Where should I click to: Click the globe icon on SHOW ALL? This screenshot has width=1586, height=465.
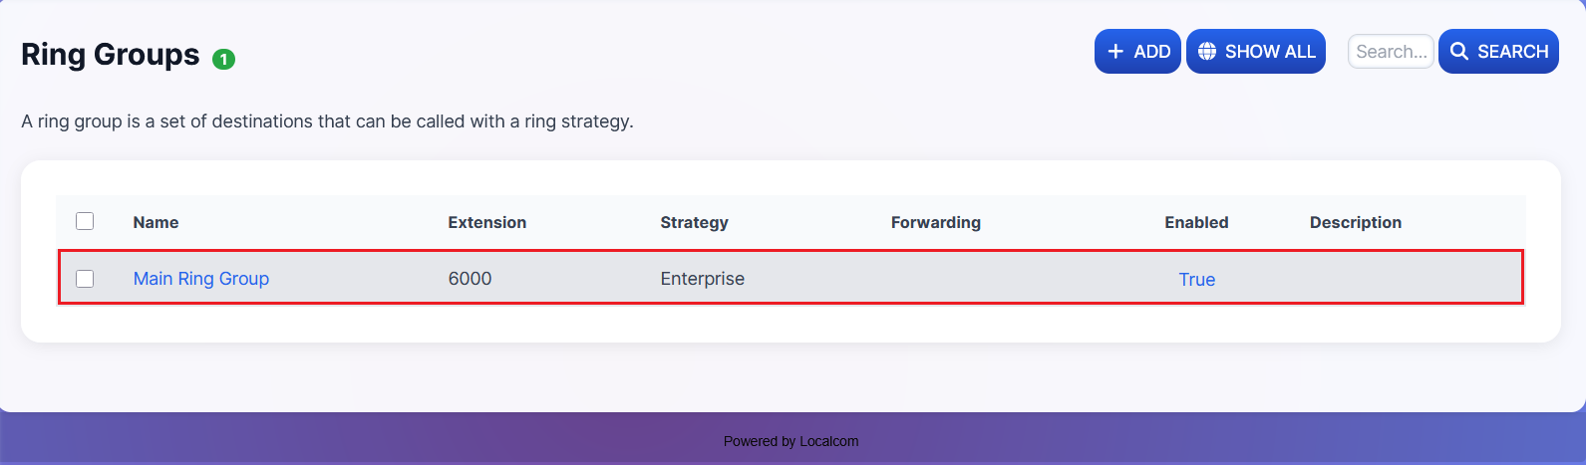[x=1207, y=52]
